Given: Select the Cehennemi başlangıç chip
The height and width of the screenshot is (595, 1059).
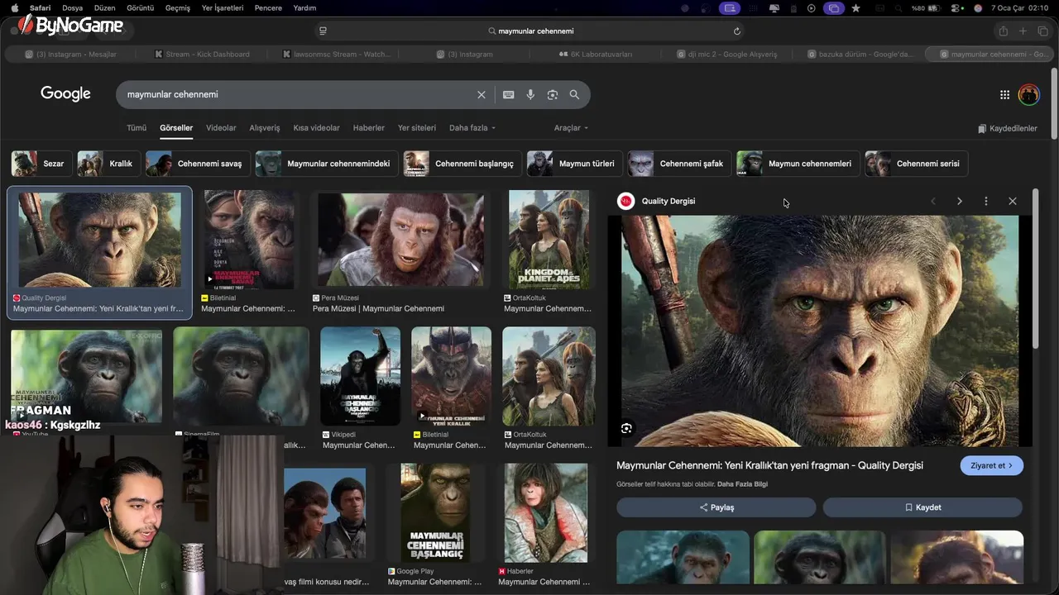Looking at the screenshot, I should (462, 164).
